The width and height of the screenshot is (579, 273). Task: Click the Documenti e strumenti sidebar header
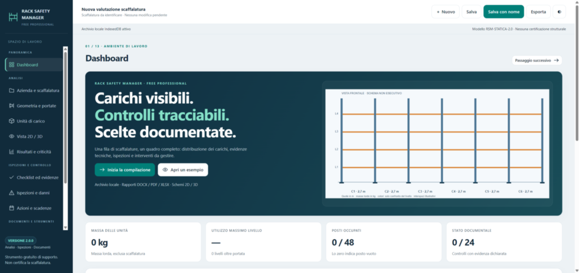32,222
